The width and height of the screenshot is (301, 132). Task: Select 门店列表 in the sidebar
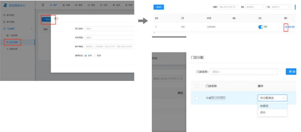pos(13,35)
